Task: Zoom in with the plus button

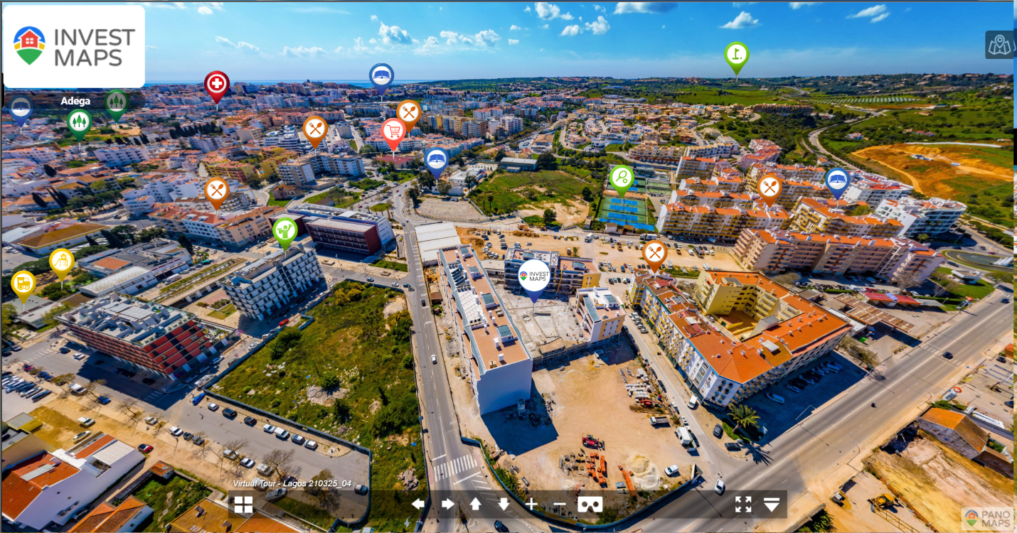Action: (x=531, y=504)
